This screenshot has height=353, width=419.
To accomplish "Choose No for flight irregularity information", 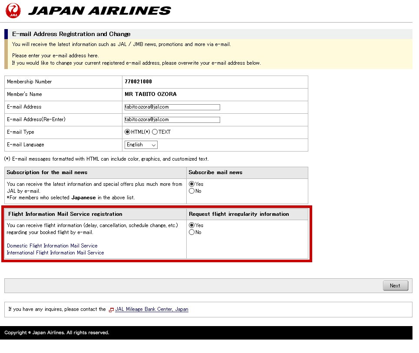I will pos(192,232).
